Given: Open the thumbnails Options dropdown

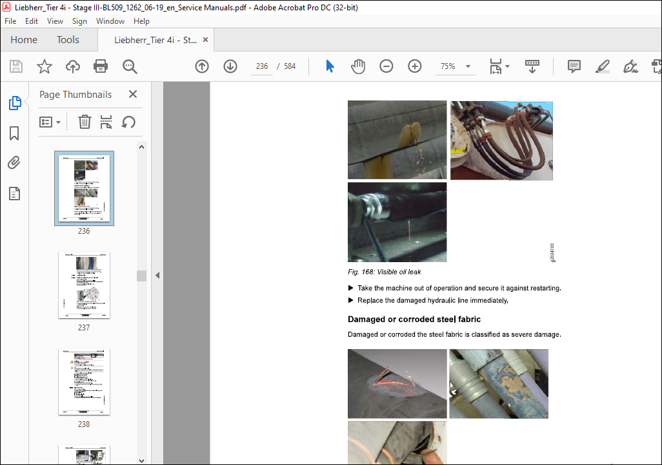Looking at the screenshot, I should (50, 122).
